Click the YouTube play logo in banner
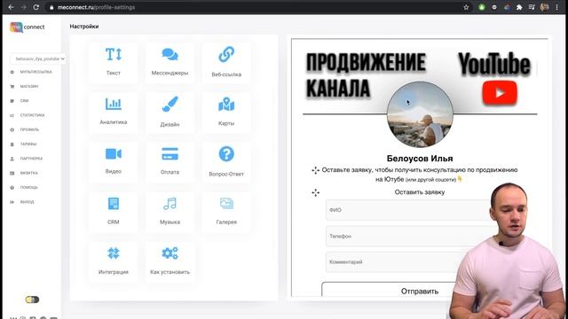The height and width of the screenshot is (319, 568). (500, 93)
